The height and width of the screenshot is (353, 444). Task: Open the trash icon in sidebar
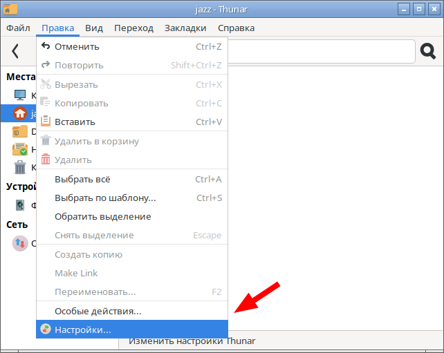[20, 167]
